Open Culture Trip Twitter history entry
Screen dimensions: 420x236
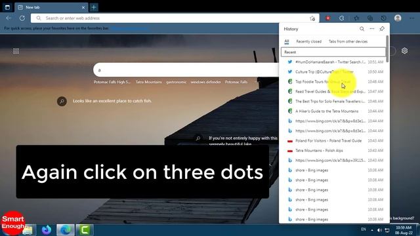(334, 71)
